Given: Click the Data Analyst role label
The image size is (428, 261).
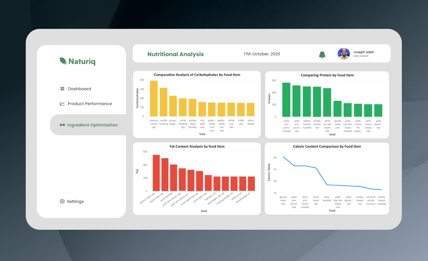Looking at the screenshot, I should tap(361, 56).
